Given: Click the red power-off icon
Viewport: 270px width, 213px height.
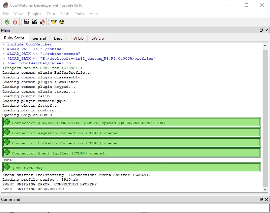Looking at the screenshot, I should (15, 22).
